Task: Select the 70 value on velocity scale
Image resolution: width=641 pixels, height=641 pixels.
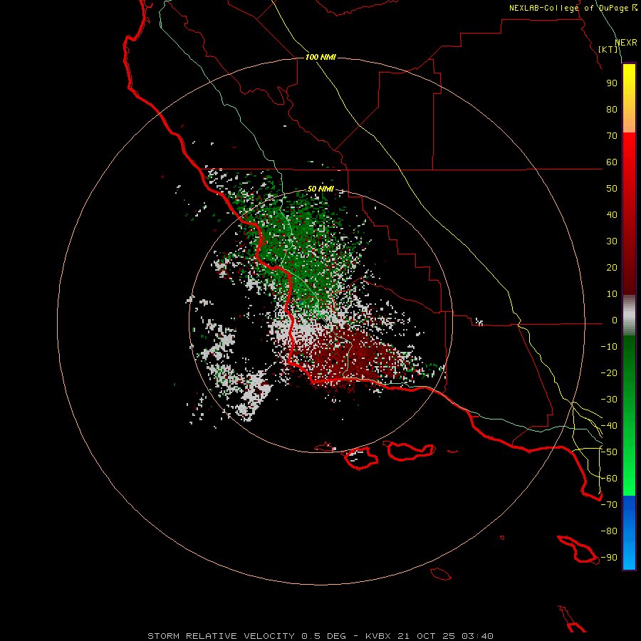Action: pyautogui.click(x=612, y=136)
